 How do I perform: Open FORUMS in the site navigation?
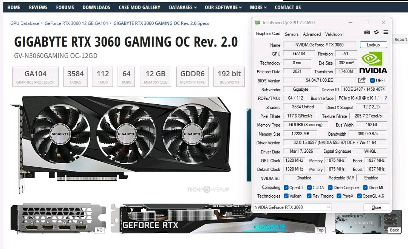[65, 7]
